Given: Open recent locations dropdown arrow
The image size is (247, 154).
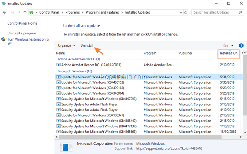Looking at the screenshot, I should pyautogui.click(x=19, y=12).
